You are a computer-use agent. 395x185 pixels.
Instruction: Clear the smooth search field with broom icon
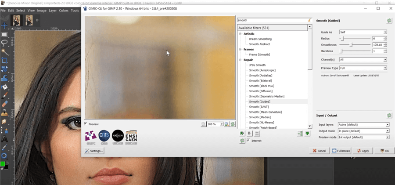point(309,20)
